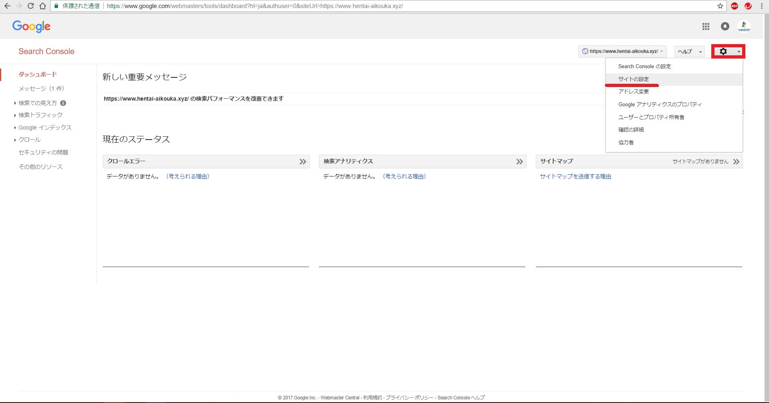Choose 確認の詳細 from menu
769x403 pixels.
coord(674,130)
